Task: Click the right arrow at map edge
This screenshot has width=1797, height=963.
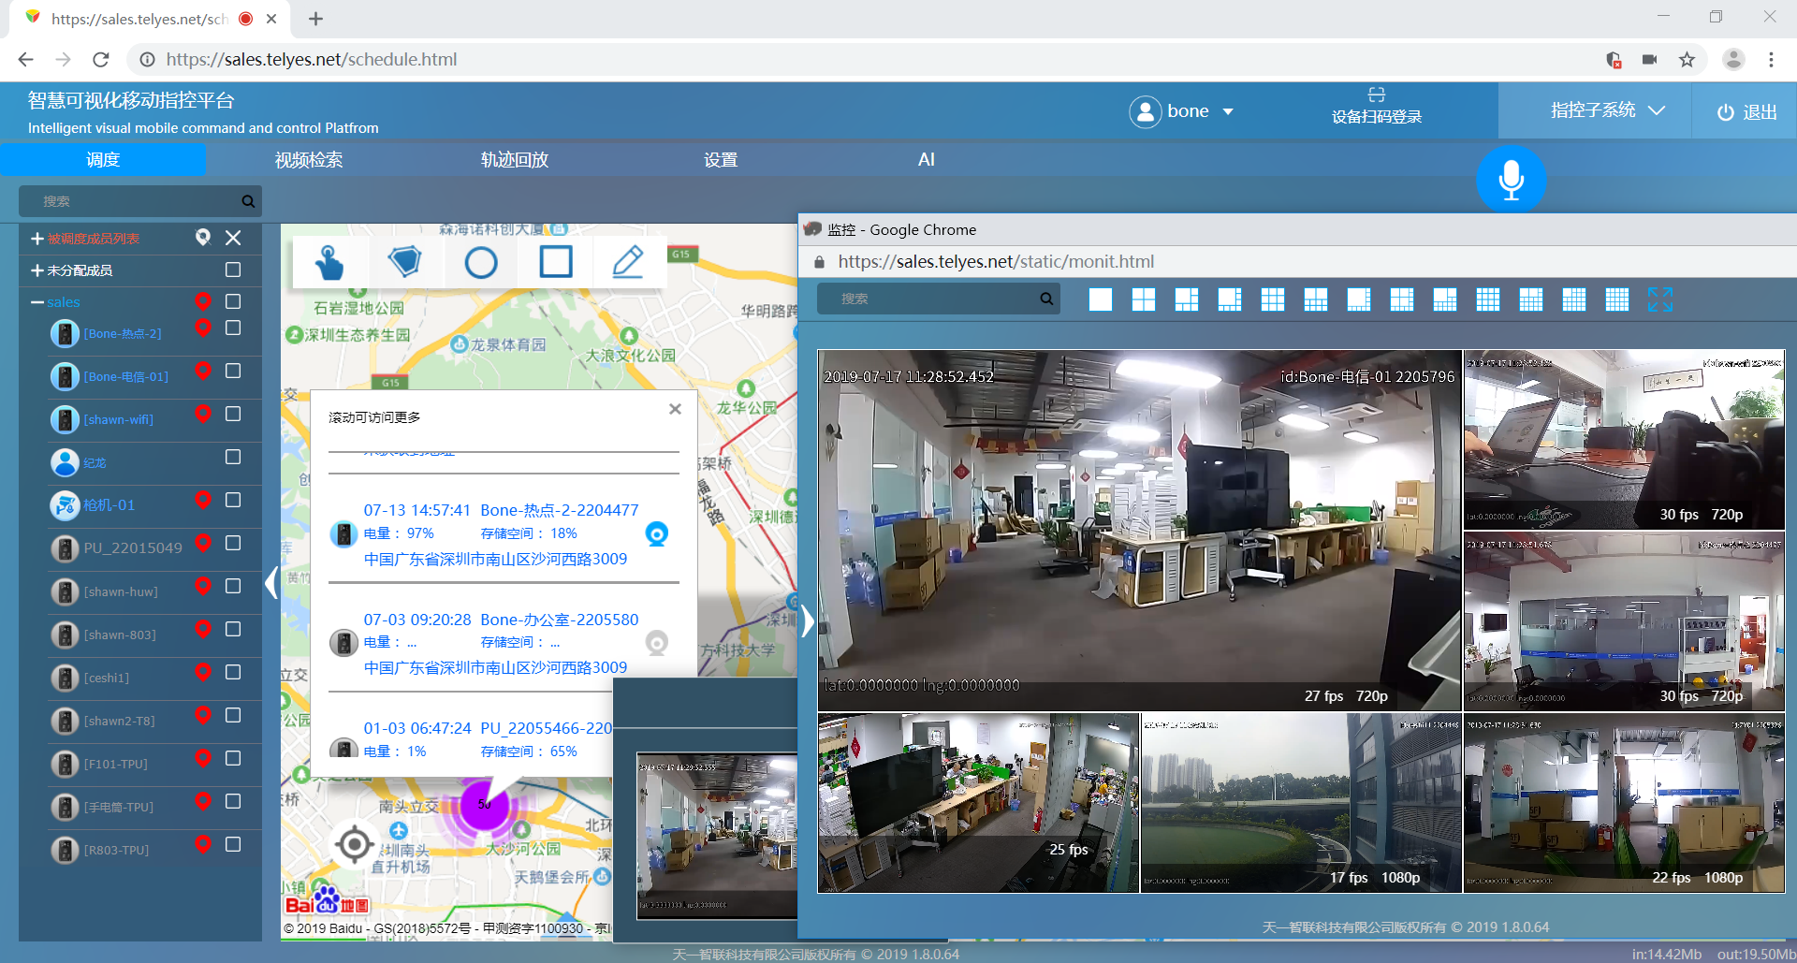Action: click(x=808, y=620)
